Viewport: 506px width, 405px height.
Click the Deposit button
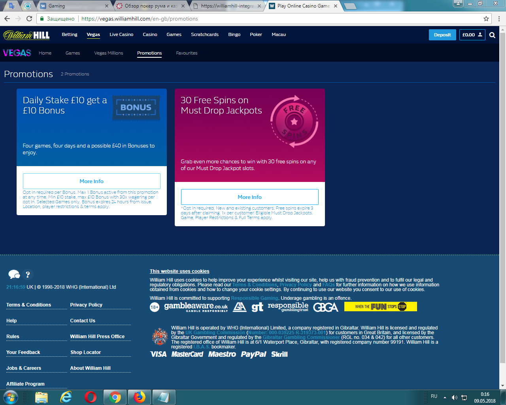click(442, 35)
